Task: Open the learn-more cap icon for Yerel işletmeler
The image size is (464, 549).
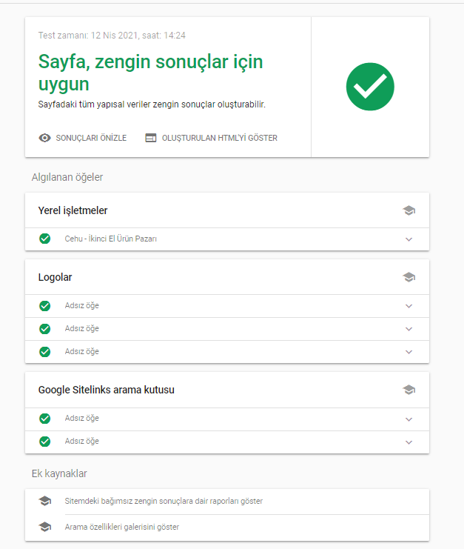Action: pyautogui.click(x=408, y=210)
